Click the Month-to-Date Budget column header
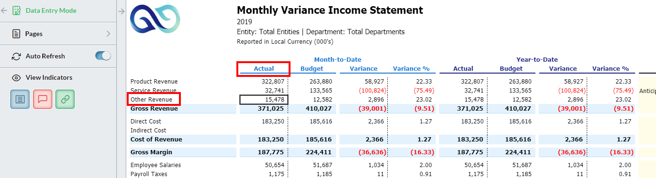The height and width of the screenshot is (178, 656). (x=312, y=69)
